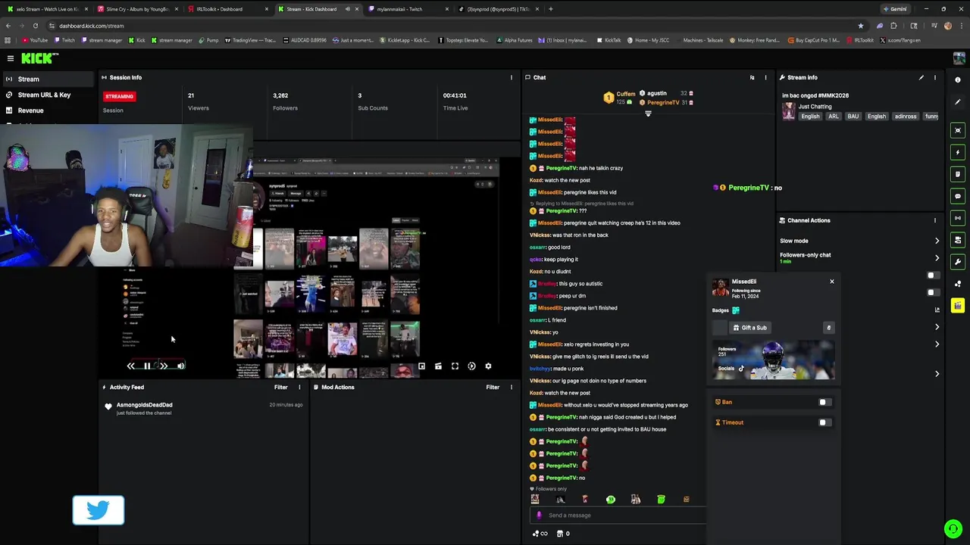
Task: Click the ARL stream tag
Action: pos(834,117)
